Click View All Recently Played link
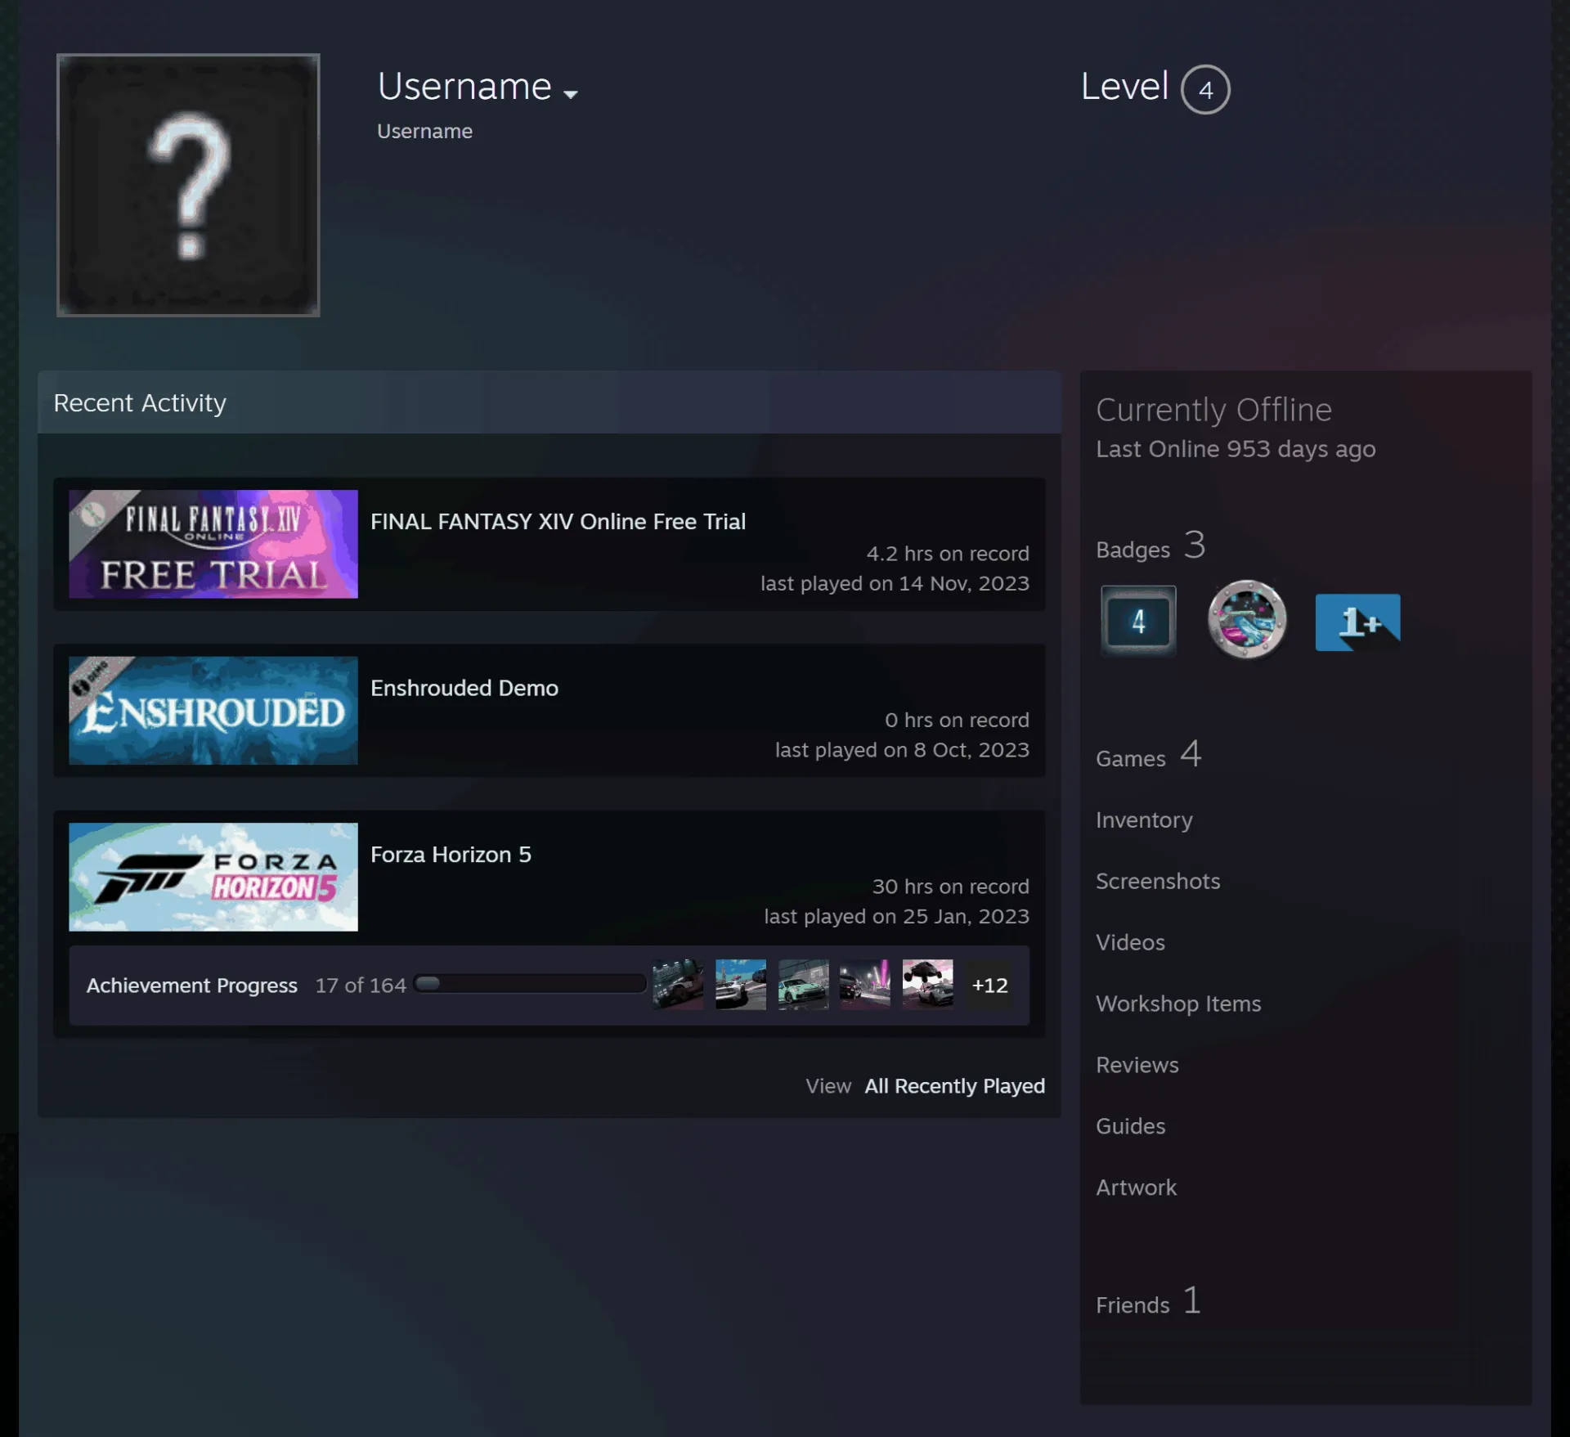Screen dimensions: 1570x1437 click(x=925, y=1085)
